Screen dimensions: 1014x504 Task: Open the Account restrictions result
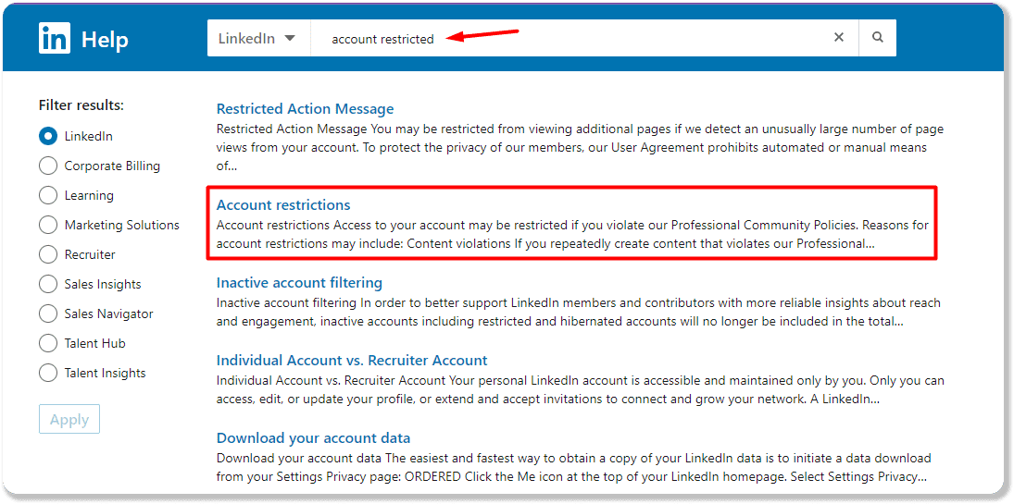pyautogui.click(x=283, y=204)
